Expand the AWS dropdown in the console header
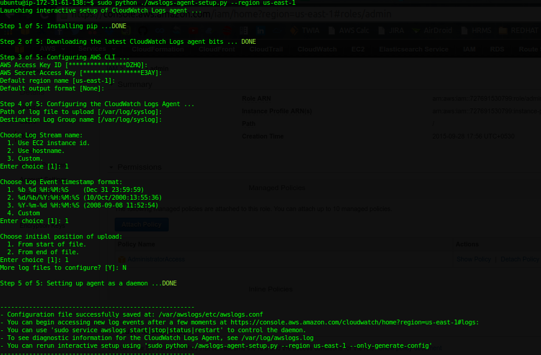The height and width of the screenshot is (355, 541). [52, 49]
